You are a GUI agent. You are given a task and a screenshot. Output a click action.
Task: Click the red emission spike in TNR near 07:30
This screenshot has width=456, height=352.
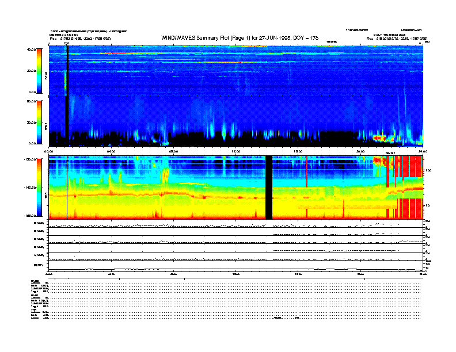pyautogui.click(x=166, y=174)
